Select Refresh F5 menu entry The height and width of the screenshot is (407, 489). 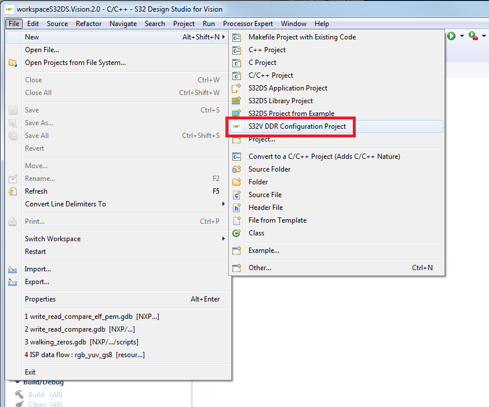tap(117, 191)
